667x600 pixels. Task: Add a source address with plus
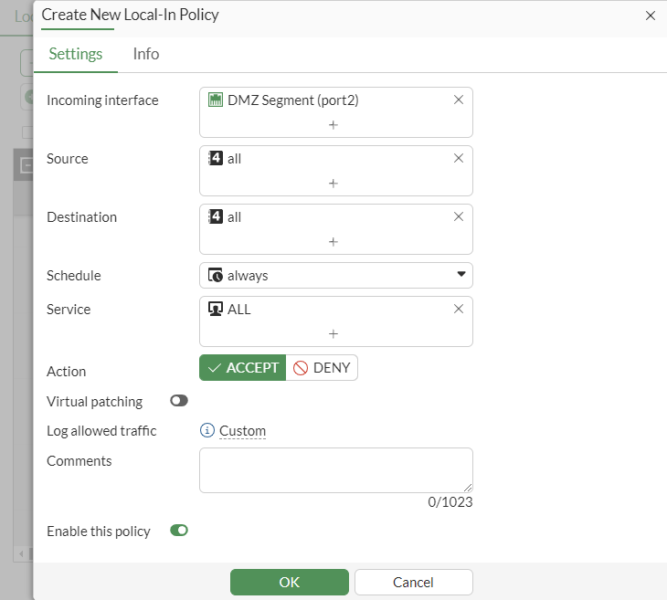pyautogui.click(x=333, y=183)
